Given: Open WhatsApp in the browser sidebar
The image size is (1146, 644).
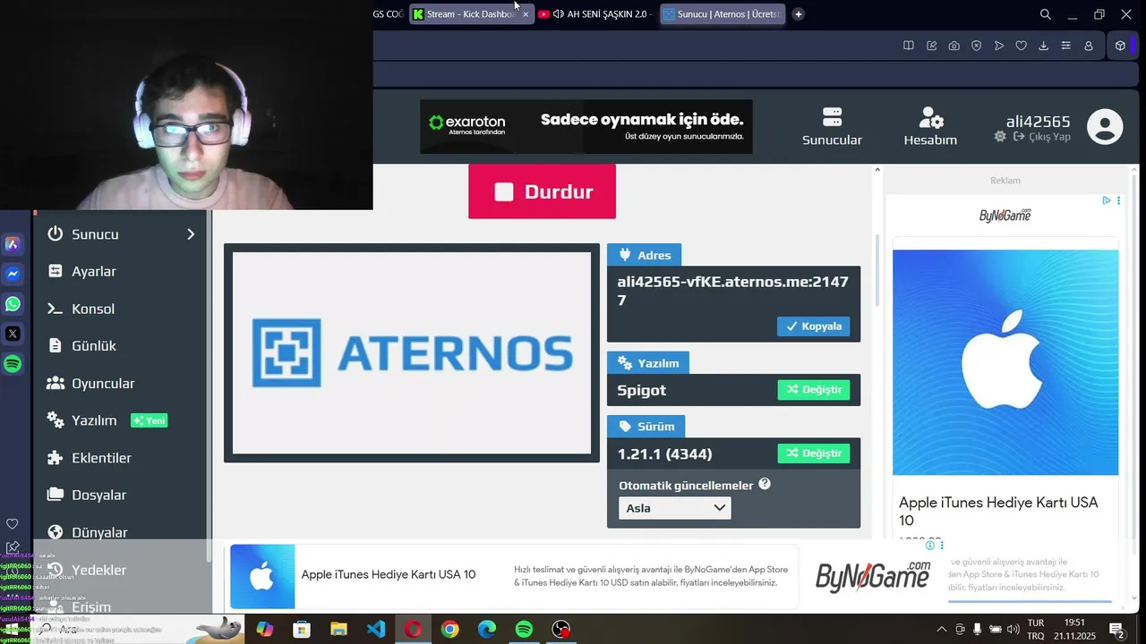Looking at the screenshot, I should 13,304.
